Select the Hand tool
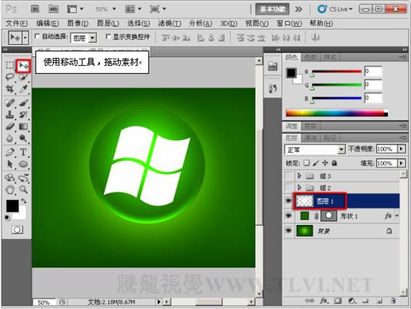 (x=10, y=190)
